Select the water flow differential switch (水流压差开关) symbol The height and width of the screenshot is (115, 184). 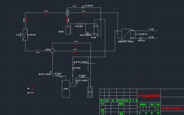[x=136, y=34]
